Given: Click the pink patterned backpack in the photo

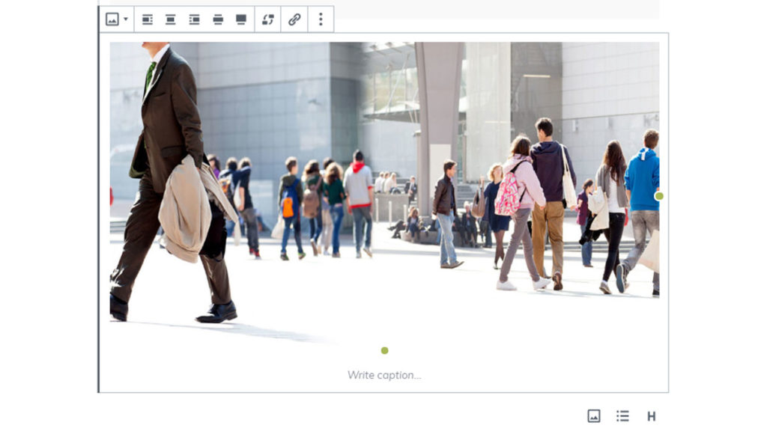Looking at the screenshot, I should coord(509,196).
